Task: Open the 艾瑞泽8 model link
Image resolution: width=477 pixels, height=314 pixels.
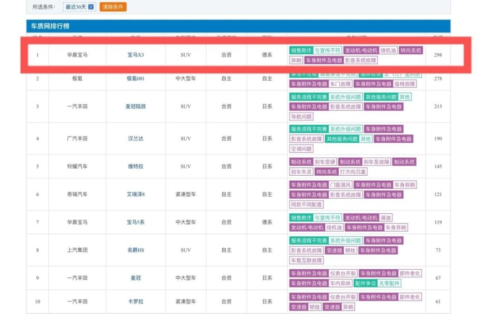Action: tap(135, 194)
